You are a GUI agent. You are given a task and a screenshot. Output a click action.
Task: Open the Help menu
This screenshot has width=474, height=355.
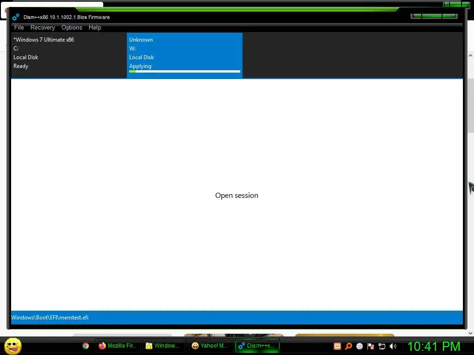click(x=94, y=27)
